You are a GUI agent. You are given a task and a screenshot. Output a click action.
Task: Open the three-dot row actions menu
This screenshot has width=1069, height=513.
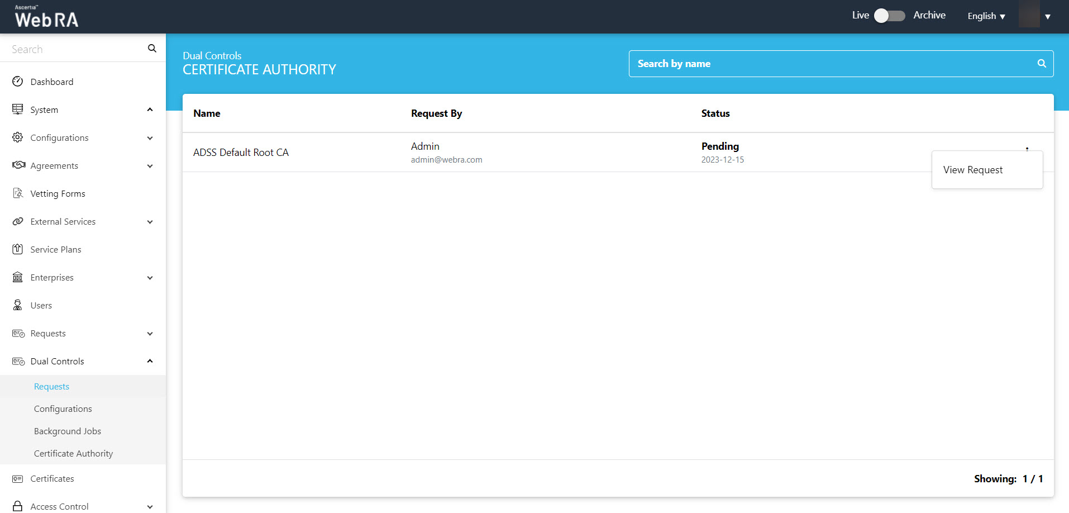click(1027, 149)
